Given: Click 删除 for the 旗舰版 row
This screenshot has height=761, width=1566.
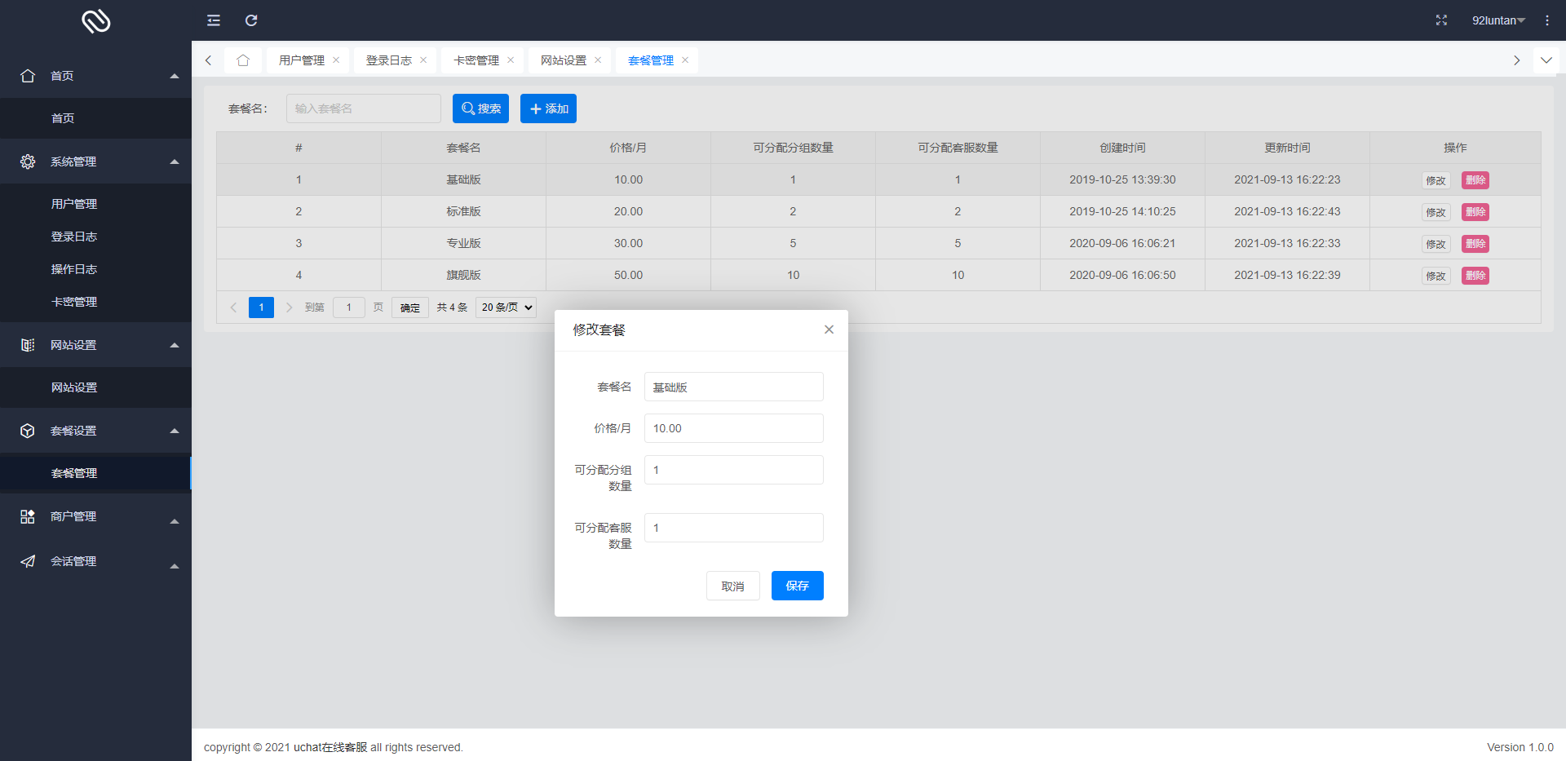Looking at the screenshot, I should (1475, 276).
